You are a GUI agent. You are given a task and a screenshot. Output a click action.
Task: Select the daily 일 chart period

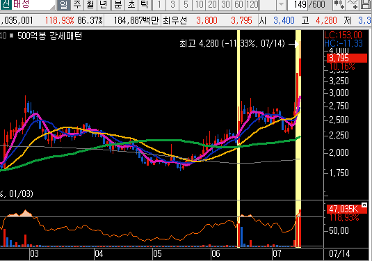tap(63, 5)
